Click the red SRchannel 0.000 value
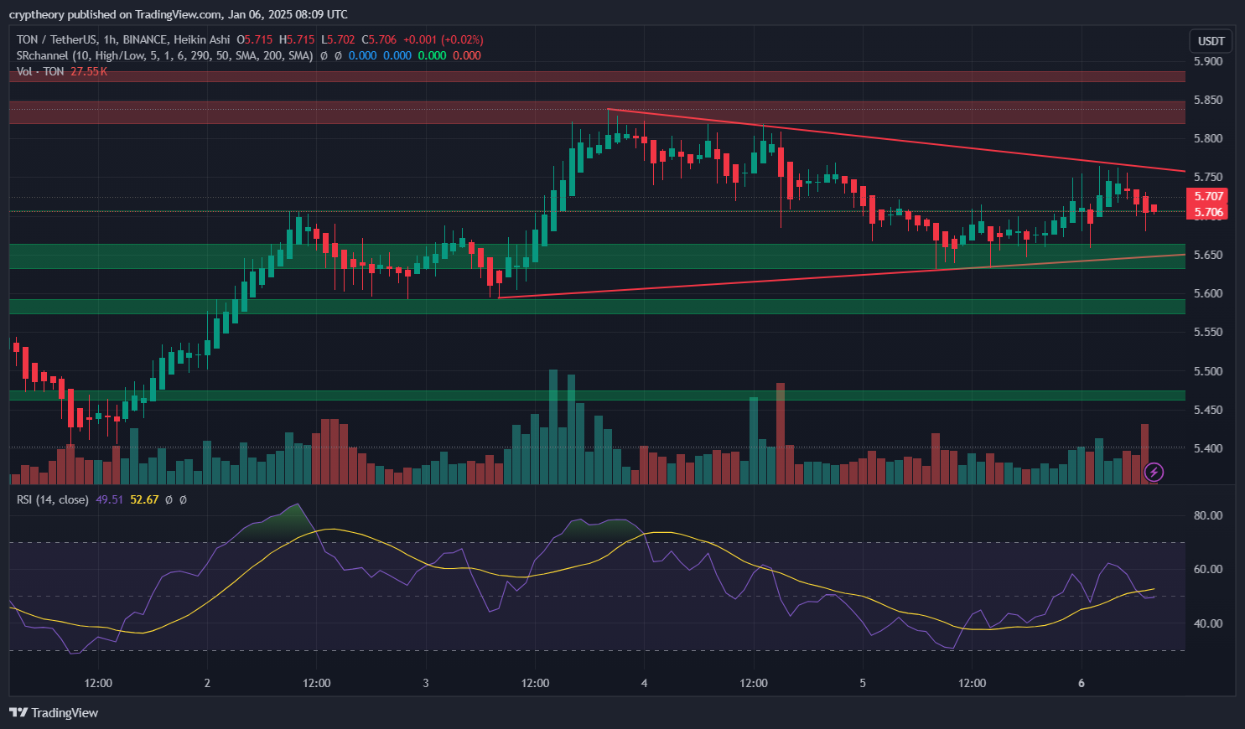This screenshot has height=729, width=1245. point(467,55)
